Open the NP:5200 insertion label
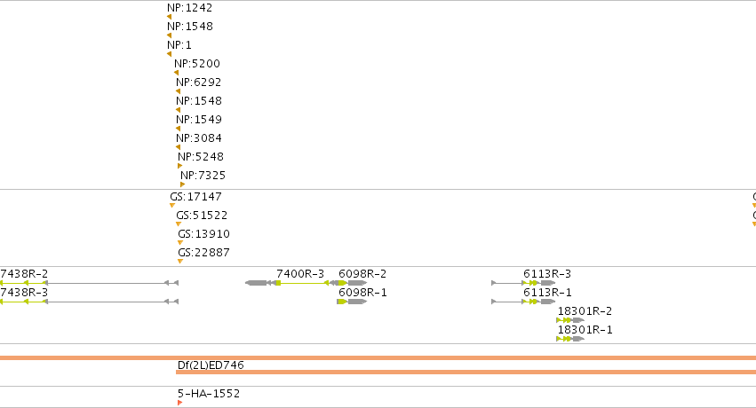The image size is (756, 408). pos(197,64)
